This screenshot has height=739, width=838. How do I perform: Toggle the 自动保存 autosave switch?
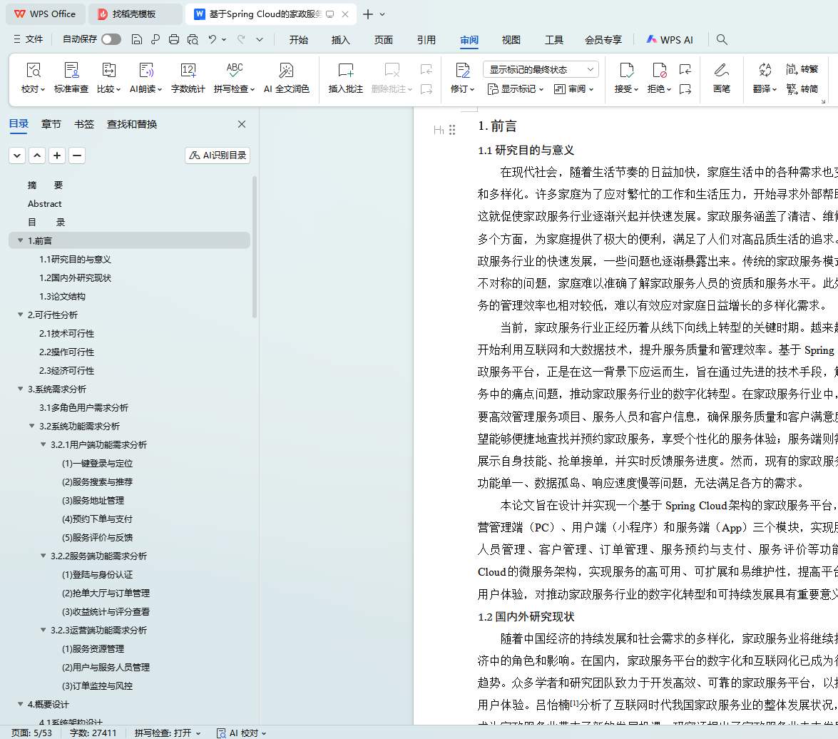click(111, 40)
